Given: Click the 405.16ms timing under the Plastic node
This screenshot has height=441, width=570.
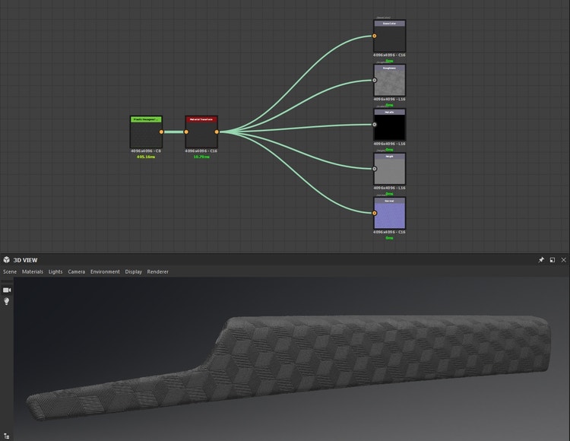Looking at the screenshot, I should point(146,157).
